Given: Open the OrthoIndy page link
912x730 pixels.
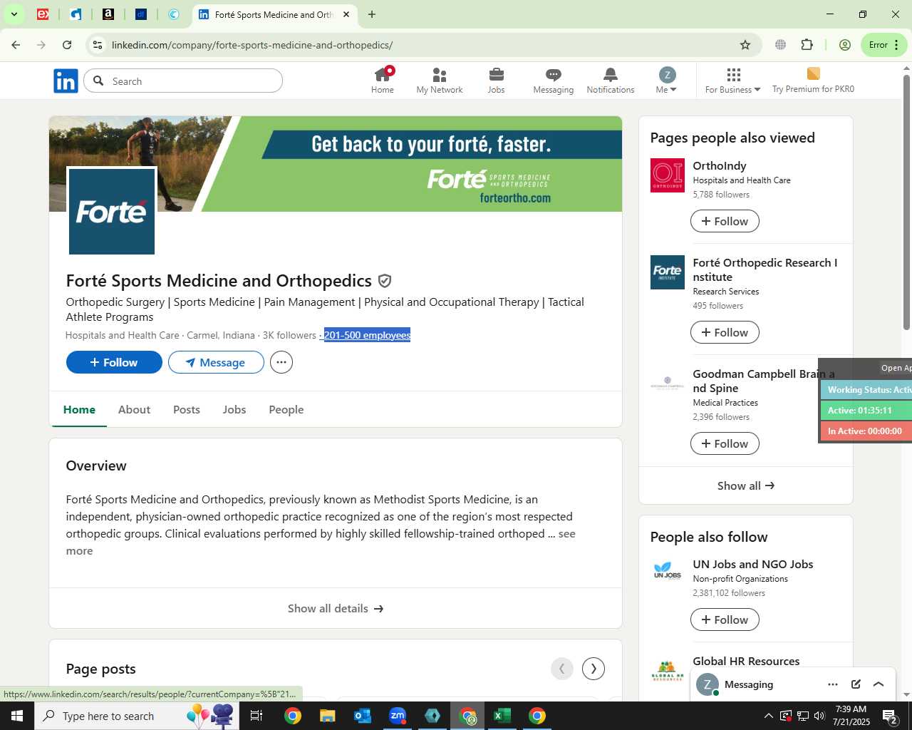Looking at the screenshot, I should click(720, 165).
